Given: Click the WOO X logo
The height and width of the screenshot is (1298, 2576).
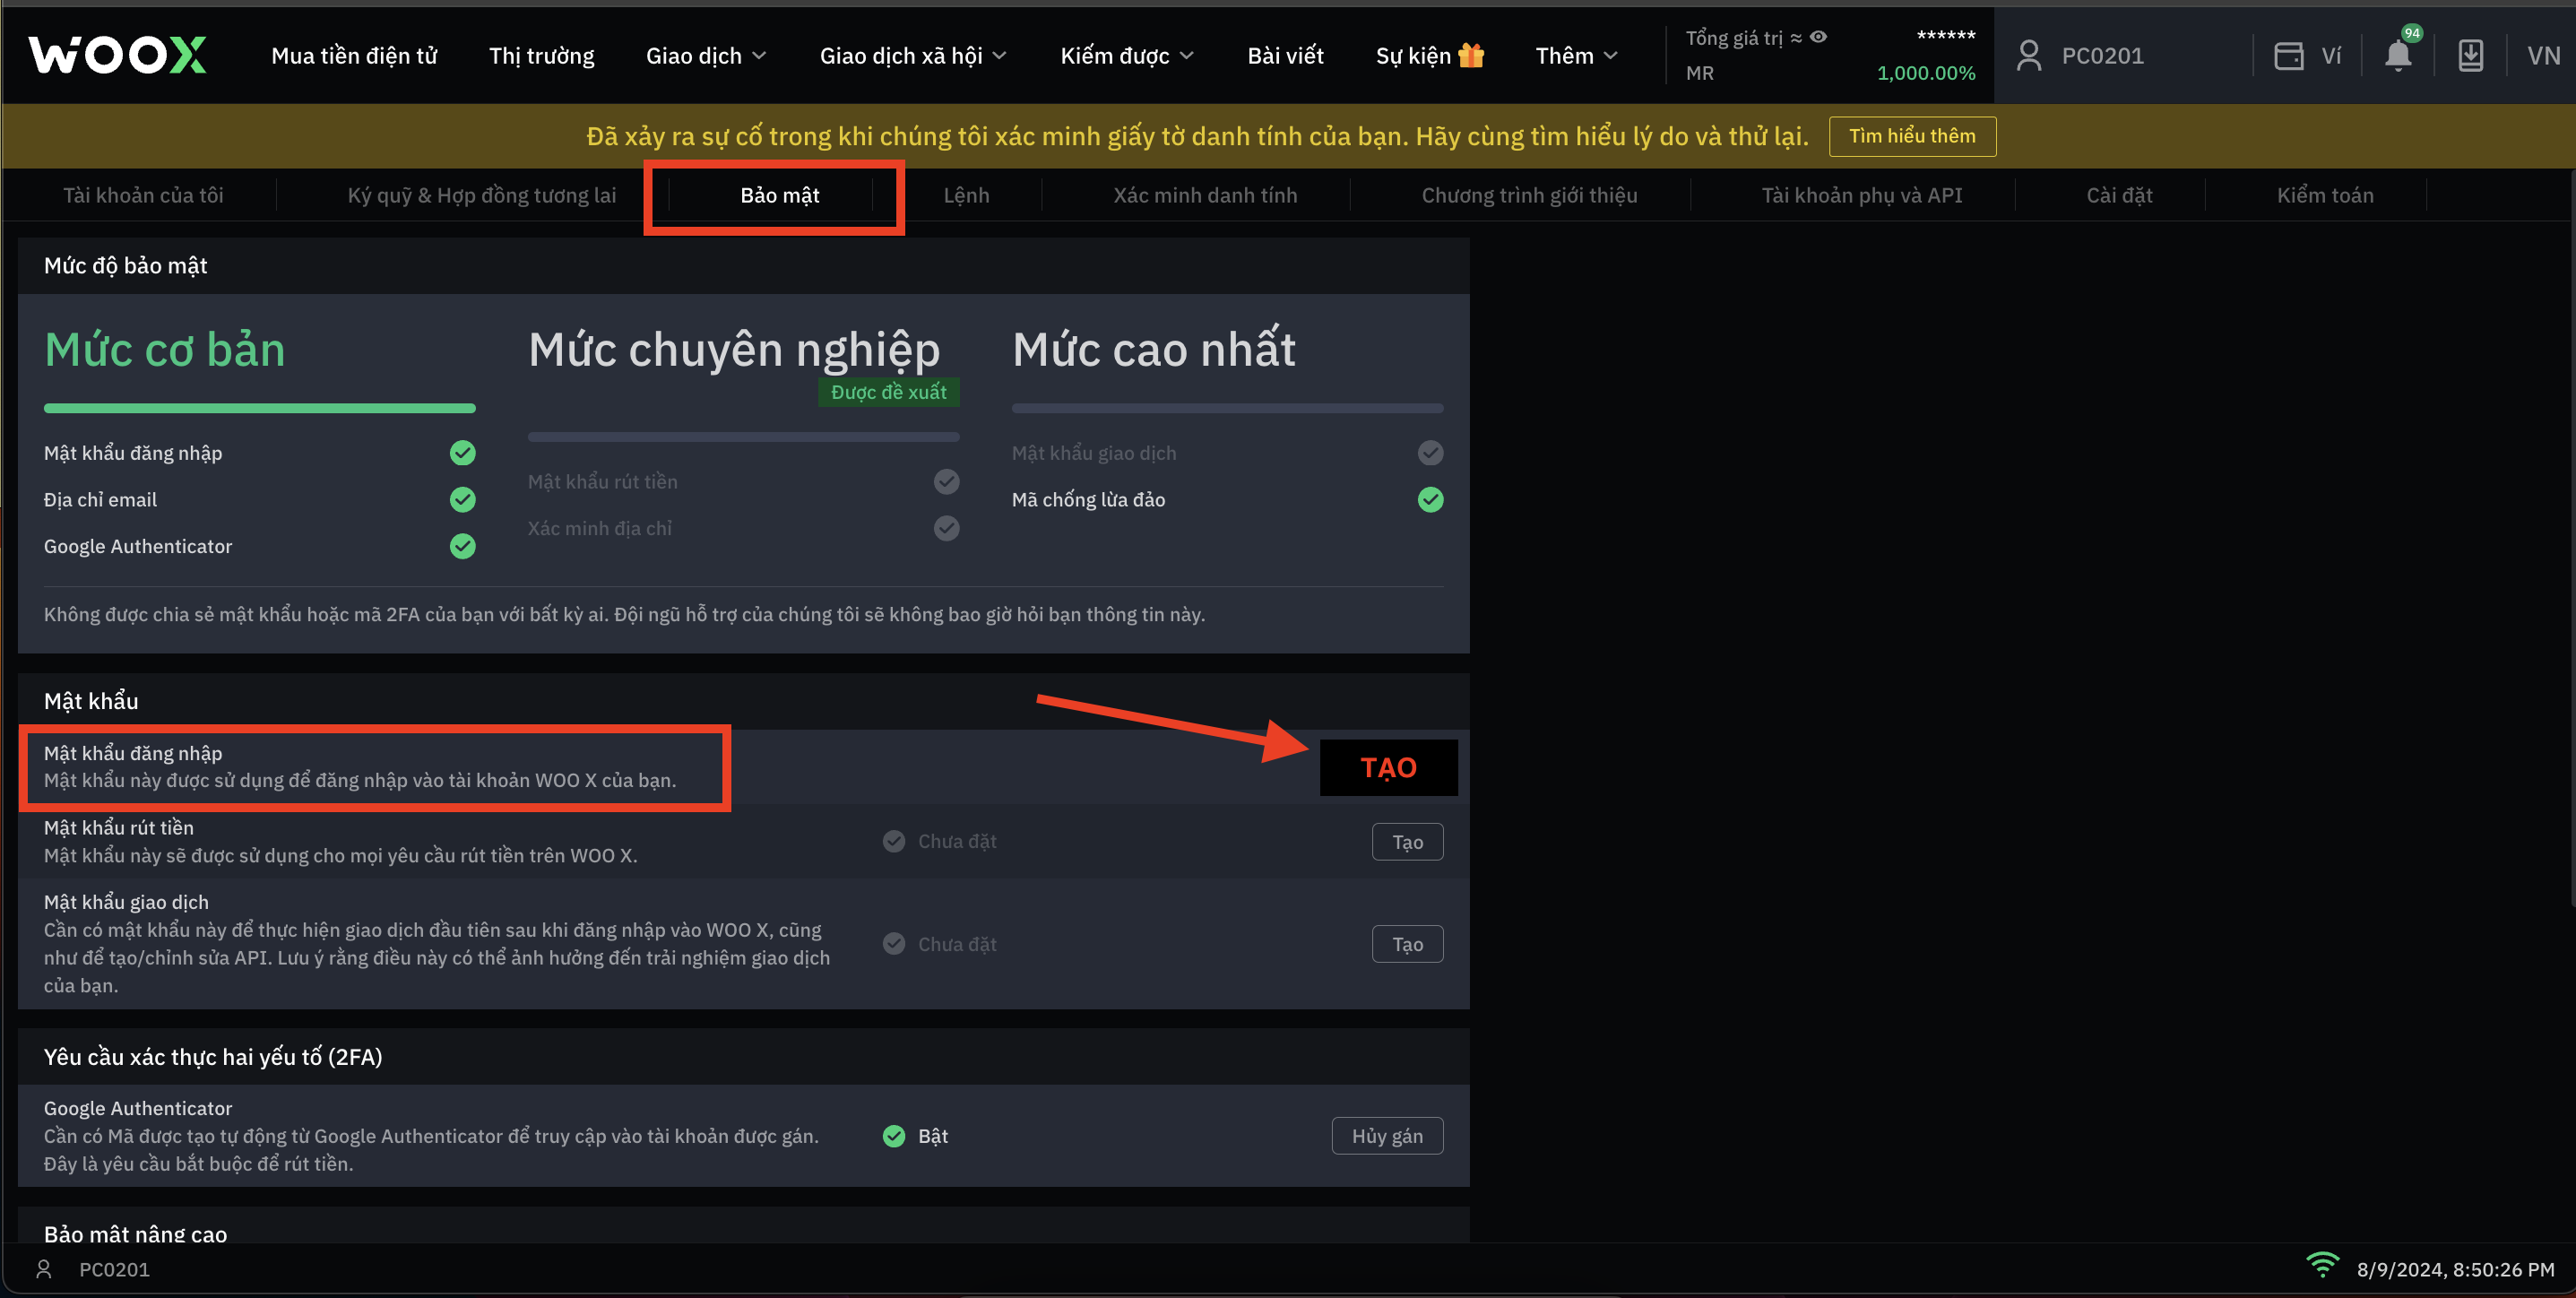Looking at the screenshot, I should pyautogui.click(x=117, y=55).
